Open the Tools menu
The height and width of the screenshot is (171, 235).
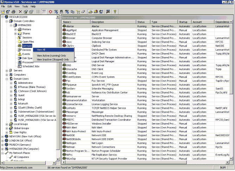[25, 6]
